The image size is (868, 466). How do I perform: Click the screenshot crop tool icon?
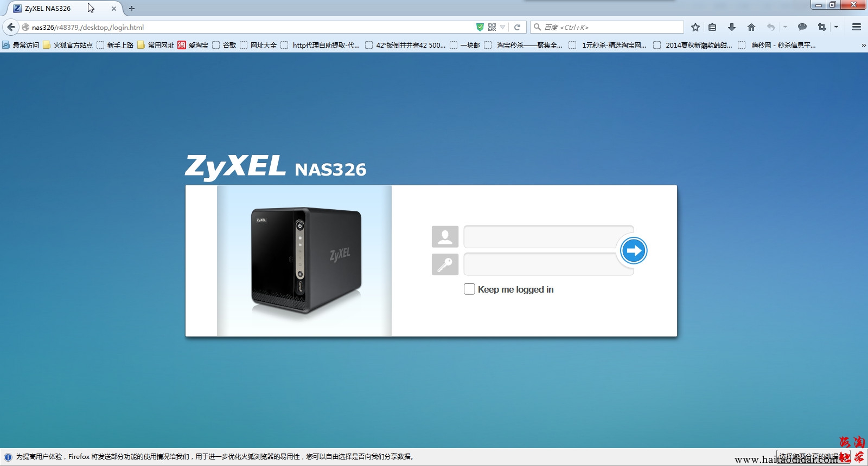[x=821, y=27]
